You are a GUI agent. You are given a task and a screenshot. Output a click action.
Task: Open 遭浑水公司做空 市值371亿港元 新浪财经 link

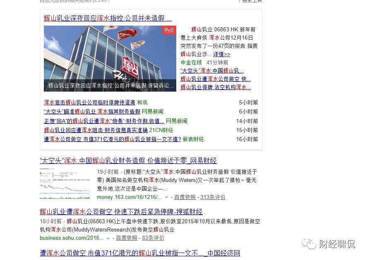113,139
